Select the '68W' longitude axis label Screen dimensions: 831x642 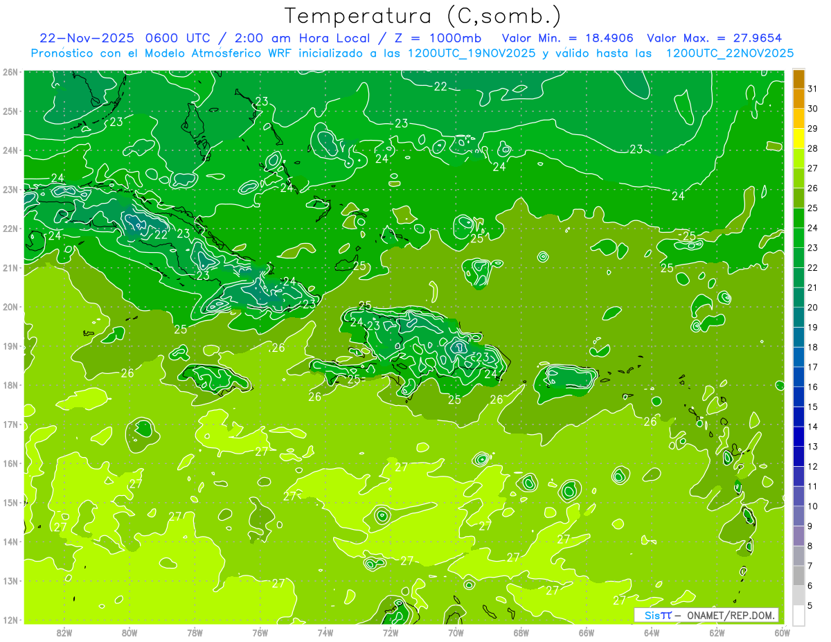point(521,632)
